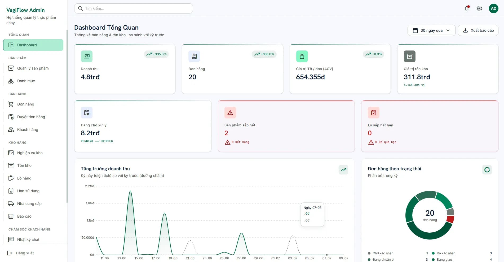Screen dimensions: 504x262
Task: Expand date range chevron arrow
Action: coord(448,30)
